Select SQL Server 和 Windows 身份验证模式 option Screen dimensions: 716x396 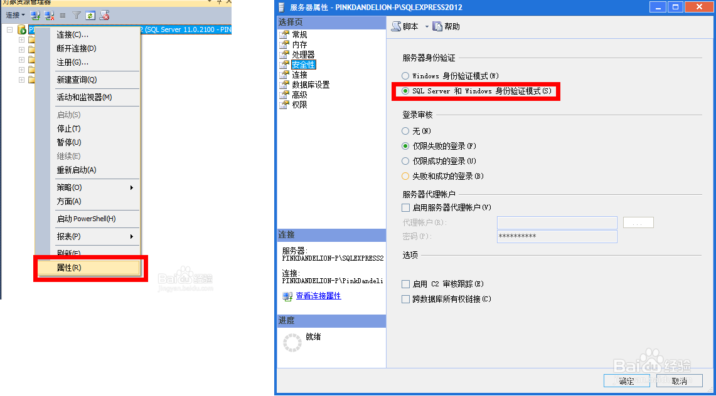pyautogui.click(x=405, y=91)
